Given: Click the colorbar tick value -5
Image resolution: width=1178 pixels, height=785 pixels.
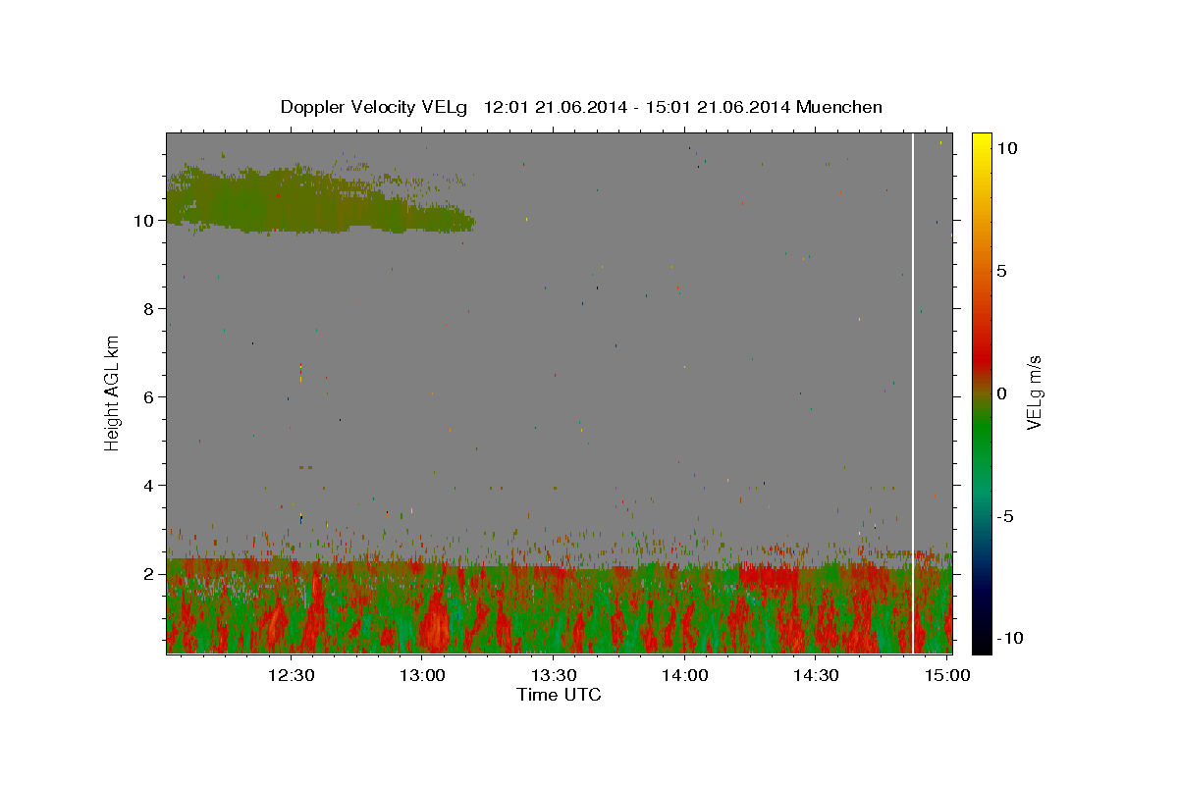Looking at the screenshot, I should point(1005,516).
